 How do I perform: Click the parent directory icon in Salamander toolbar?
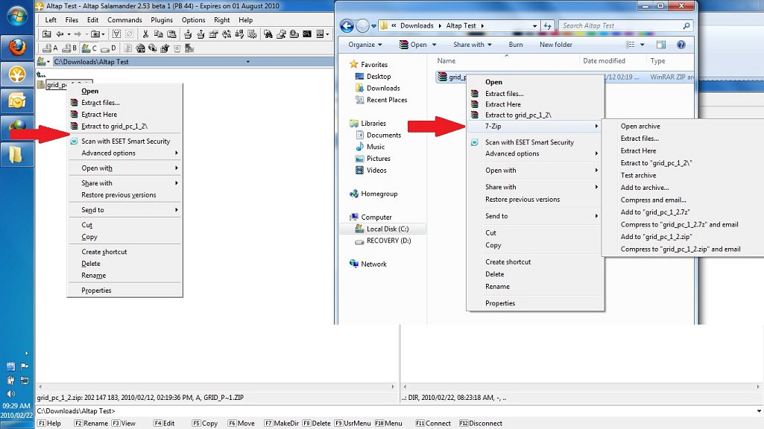click(x=46, y=34)
